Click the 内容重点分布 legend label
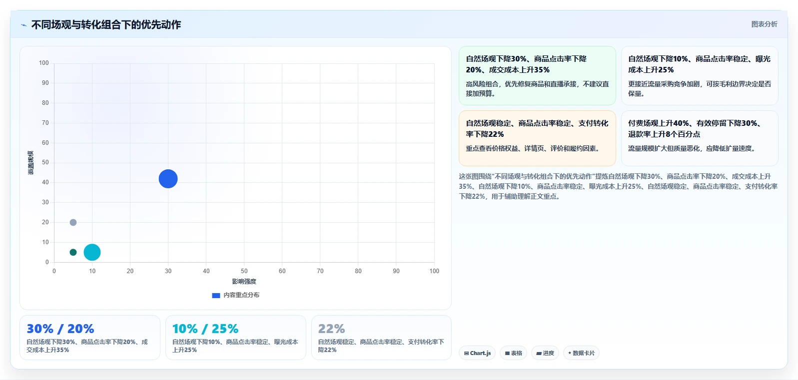Image resolution: width=798 pixels, height=380 pixels. [x=241, y=295]
